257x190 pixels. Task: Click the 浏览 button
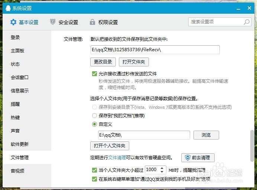[x=206, y=135]
